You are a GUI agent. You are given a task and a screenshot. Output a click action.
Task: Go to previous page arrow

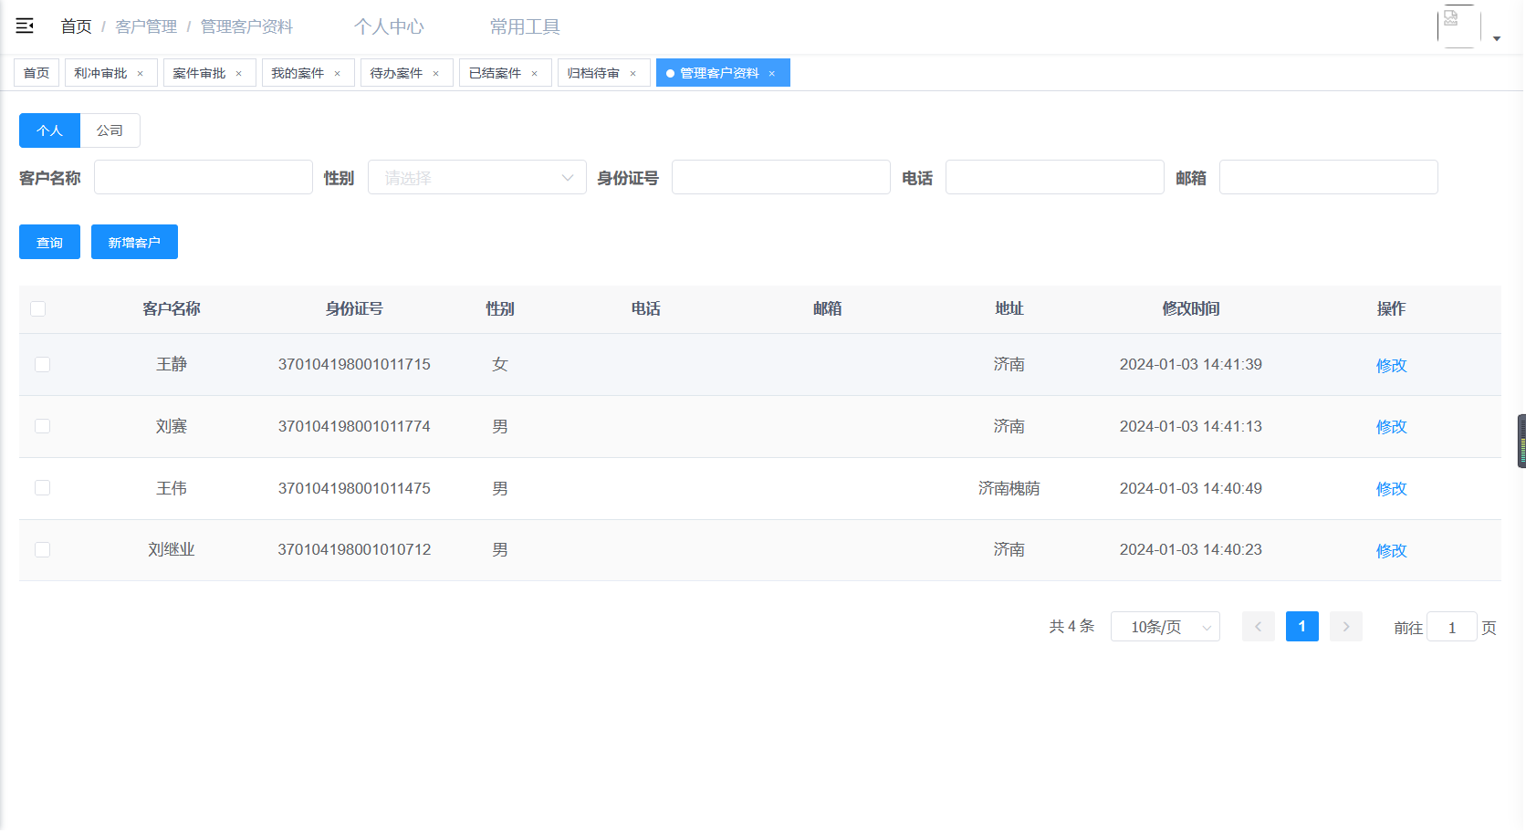coord(1259,627)
